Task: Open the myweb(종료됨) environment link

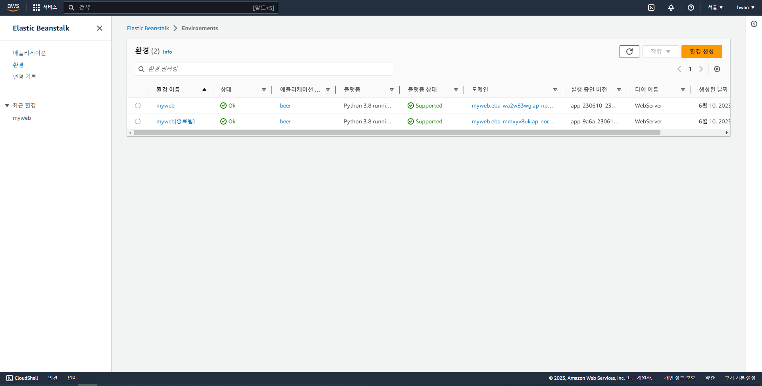Action: click(x=175, y=121)
